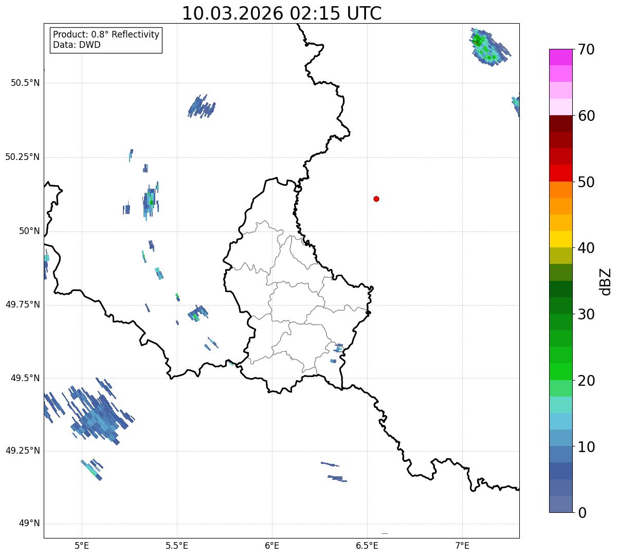The height and width of the screenshot is (556, 618).
Task: Click the '6°E' longitude label
Action: tap(272, 545)
